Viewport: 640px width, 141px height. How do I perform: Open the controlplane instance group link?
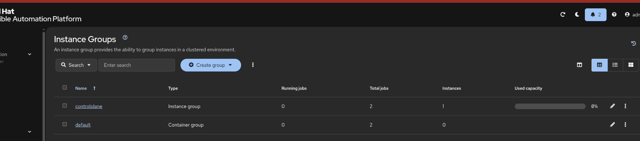[89, 106]
